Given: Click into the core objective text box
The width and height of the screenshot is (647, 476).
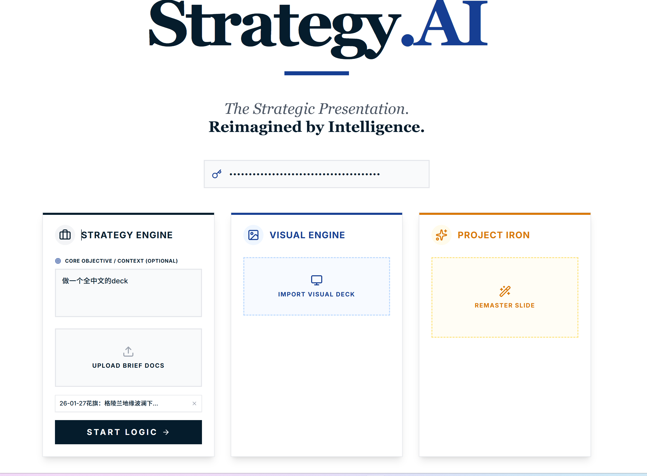Looking at the screenshot, I should click(128, 297).
